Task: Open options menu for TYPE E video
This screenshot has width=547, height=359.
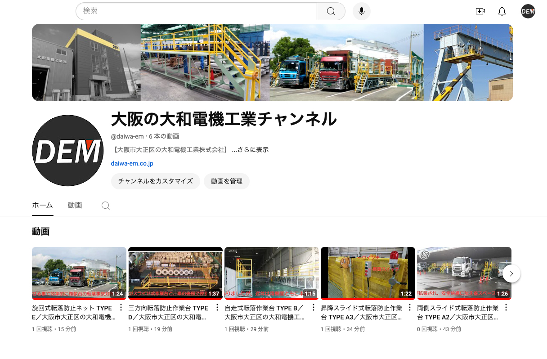Action: (121, 308)
